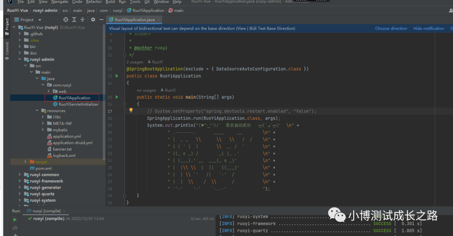Open Project panel settings gear
The height and width of the screenshot is (236, 453).
(93, 20)
